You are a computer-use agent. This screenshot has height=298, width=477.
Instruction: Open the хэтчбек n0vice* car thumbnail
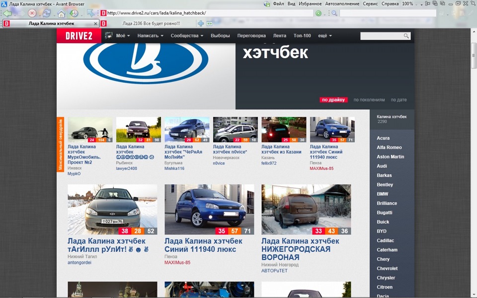pyautogui.click(x=235, y=130)
